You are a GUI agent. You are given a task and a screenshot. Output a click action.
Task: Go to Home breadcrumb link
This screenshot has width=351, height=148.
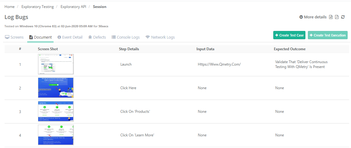pyautogui.click(x=9, y=7)
